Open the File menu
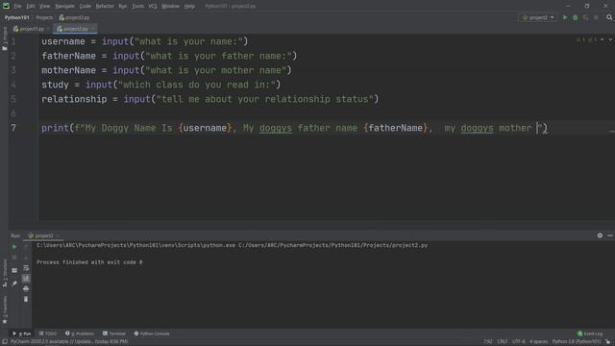 [x=17, y=7]
